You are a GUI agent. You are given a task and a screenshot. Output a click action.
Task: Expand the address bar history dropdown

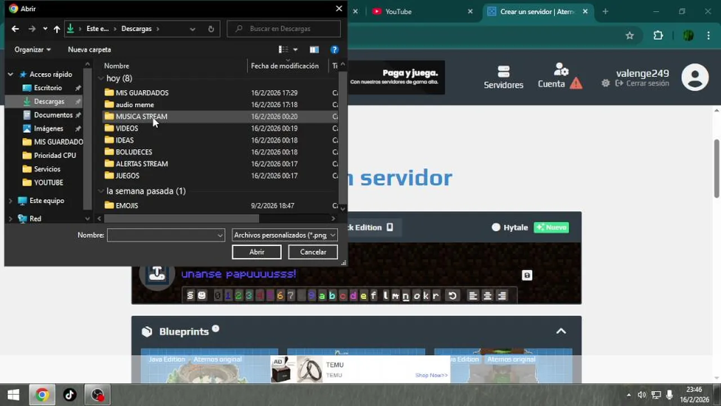pos(193,29)
